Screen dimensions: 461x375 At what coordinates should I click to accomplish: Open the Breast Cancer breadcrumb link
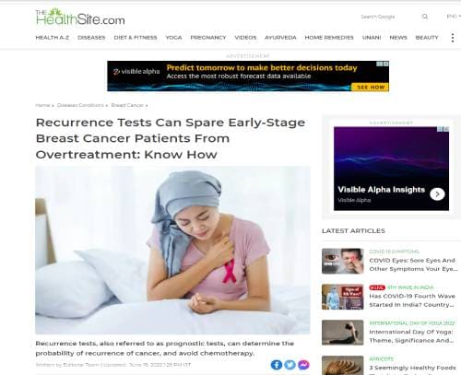pos(127,105)
